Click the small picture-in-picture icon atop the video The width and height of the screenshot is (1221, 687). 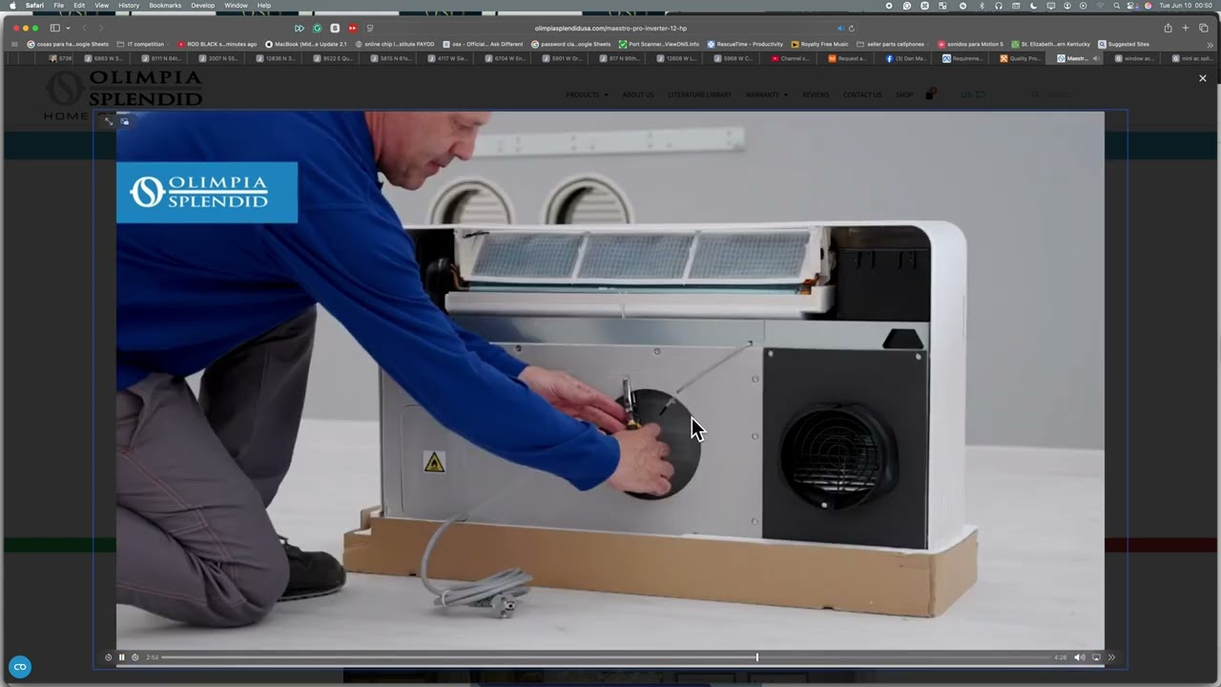[x=125, y=121]
